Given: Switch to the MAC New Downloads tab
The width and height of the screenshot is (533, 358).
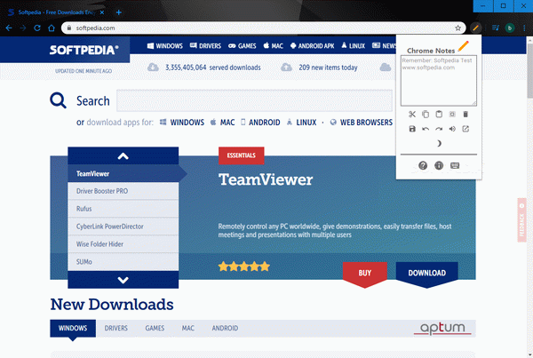Looking at the screenshot, I should 188,329.
